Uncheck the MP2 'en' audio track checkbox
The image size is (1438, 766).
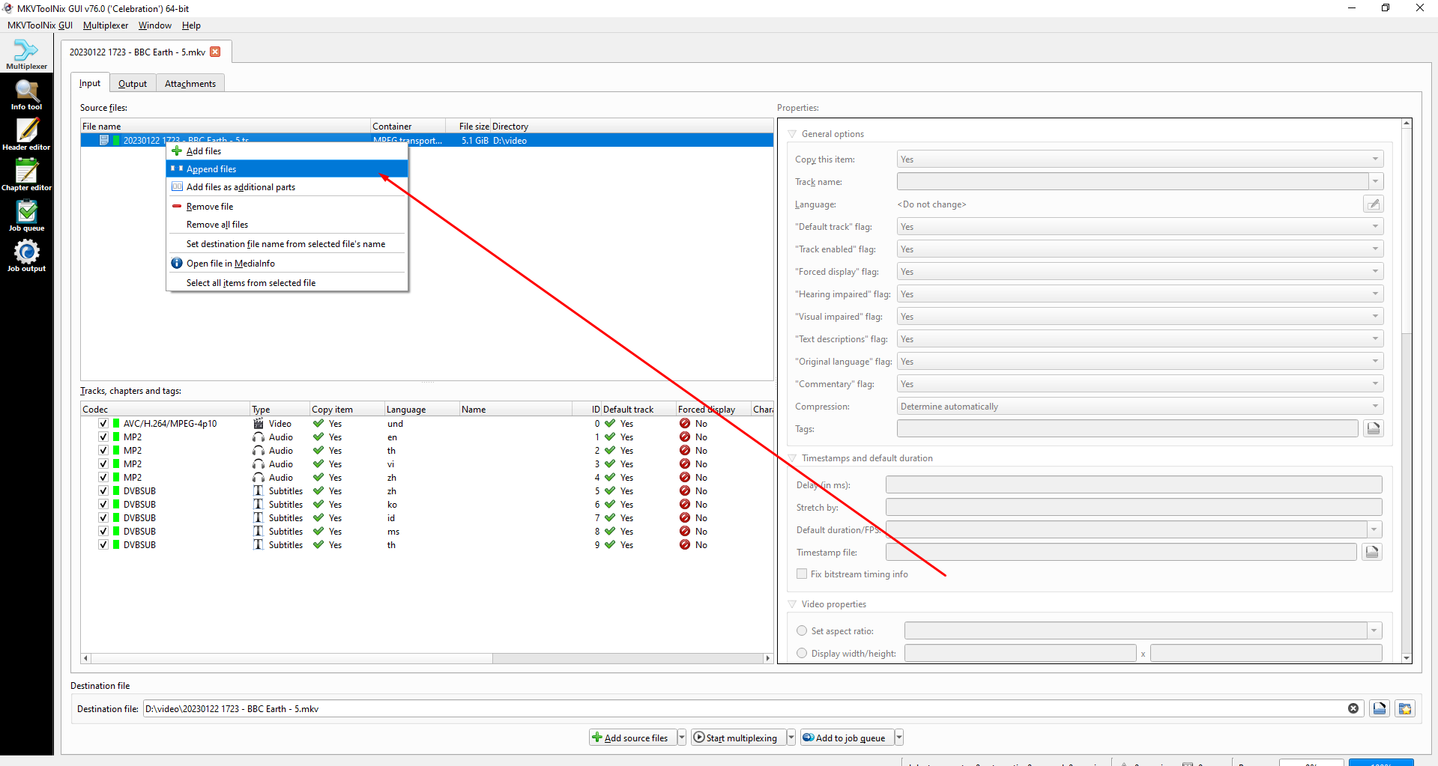(x=103, y=437)
